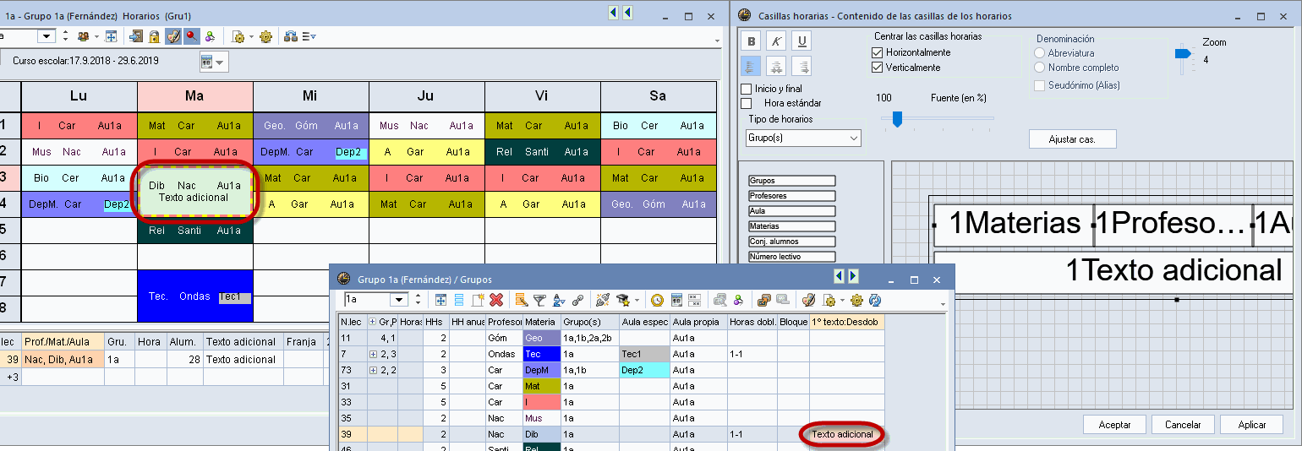Select the Grupos field item in the list
This screenshot has height=451, width=1302.
pyautogui.click(x=791, y=181)
